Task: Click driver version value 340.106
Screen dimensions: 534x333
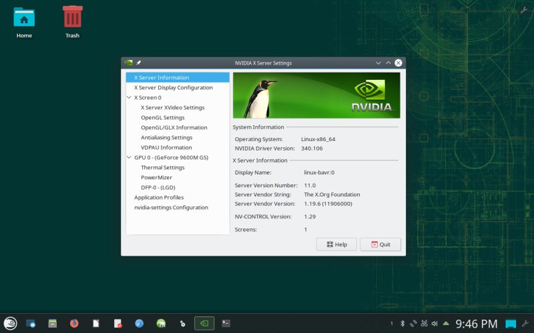Action: coord(312,149)
